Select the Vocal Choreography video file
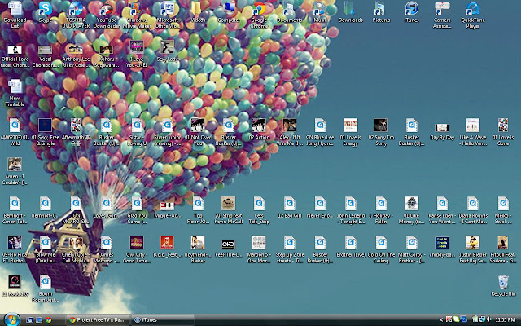 [x=46, y=55]
